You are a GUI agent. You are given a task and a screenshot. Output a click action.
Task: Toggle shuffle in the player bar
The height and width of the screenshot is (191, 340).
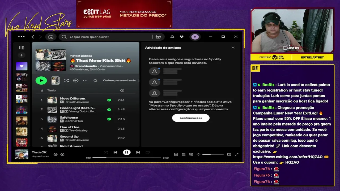[106, 152]
